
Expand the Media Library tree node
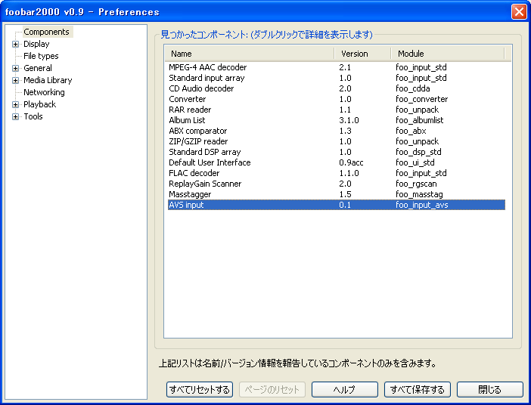(x=15, y=81)
